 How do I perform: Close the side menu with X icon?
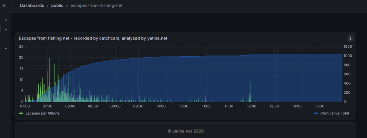pyautogui.click(x=4, y=6)
